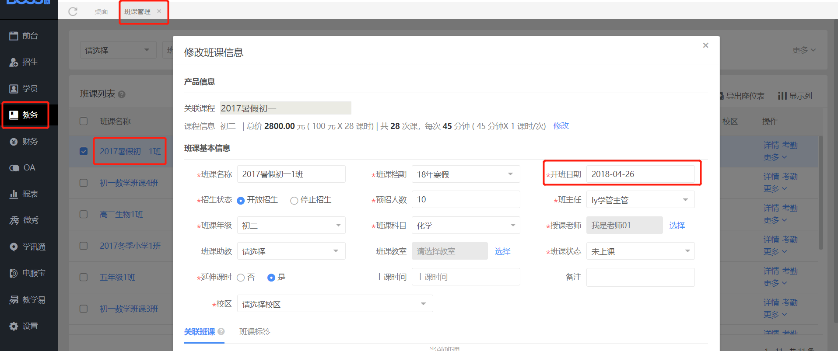Check the 2017冬季小学1班 row checkbox

click(84, 246)
